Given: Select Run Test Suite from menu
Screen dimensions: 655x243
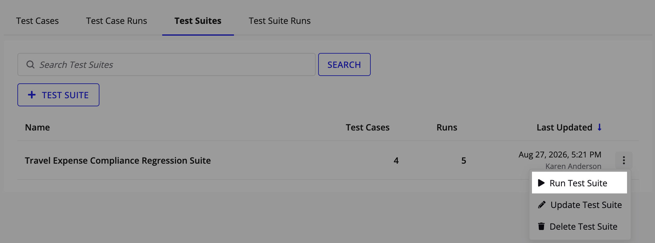Looking at the screenshot, I should click(x=579, y=183).
